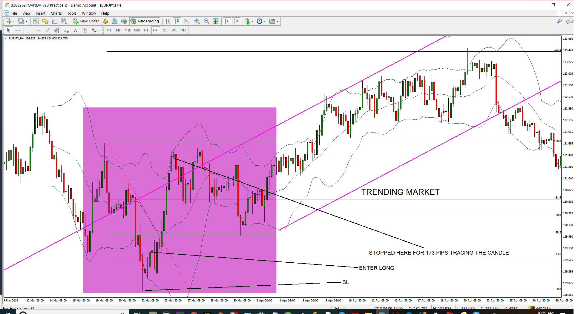The image size is (578, 314).
Task: Open MetaEditor with the yellow book icon
Action: 105,21
